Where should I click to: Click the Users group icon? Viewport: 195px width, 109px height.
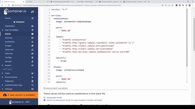coord(32,73)
